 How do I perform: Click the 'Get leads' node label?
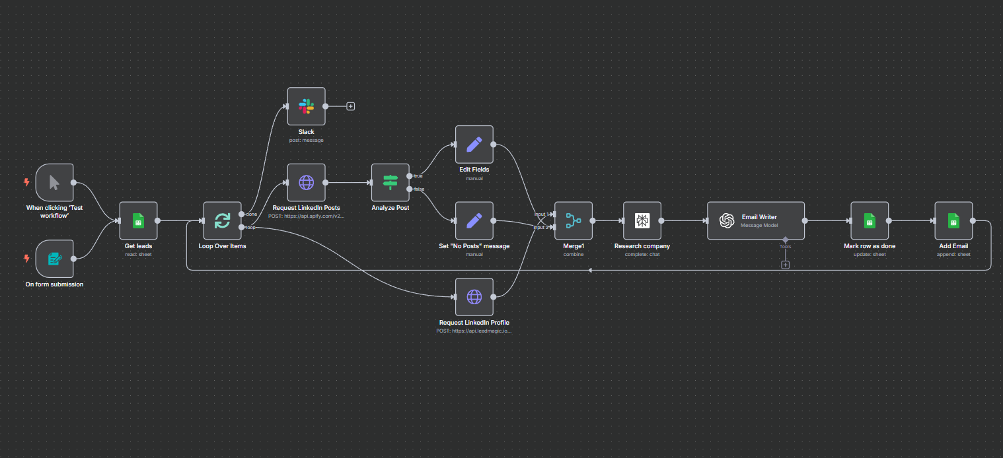(x=138, y=246)
